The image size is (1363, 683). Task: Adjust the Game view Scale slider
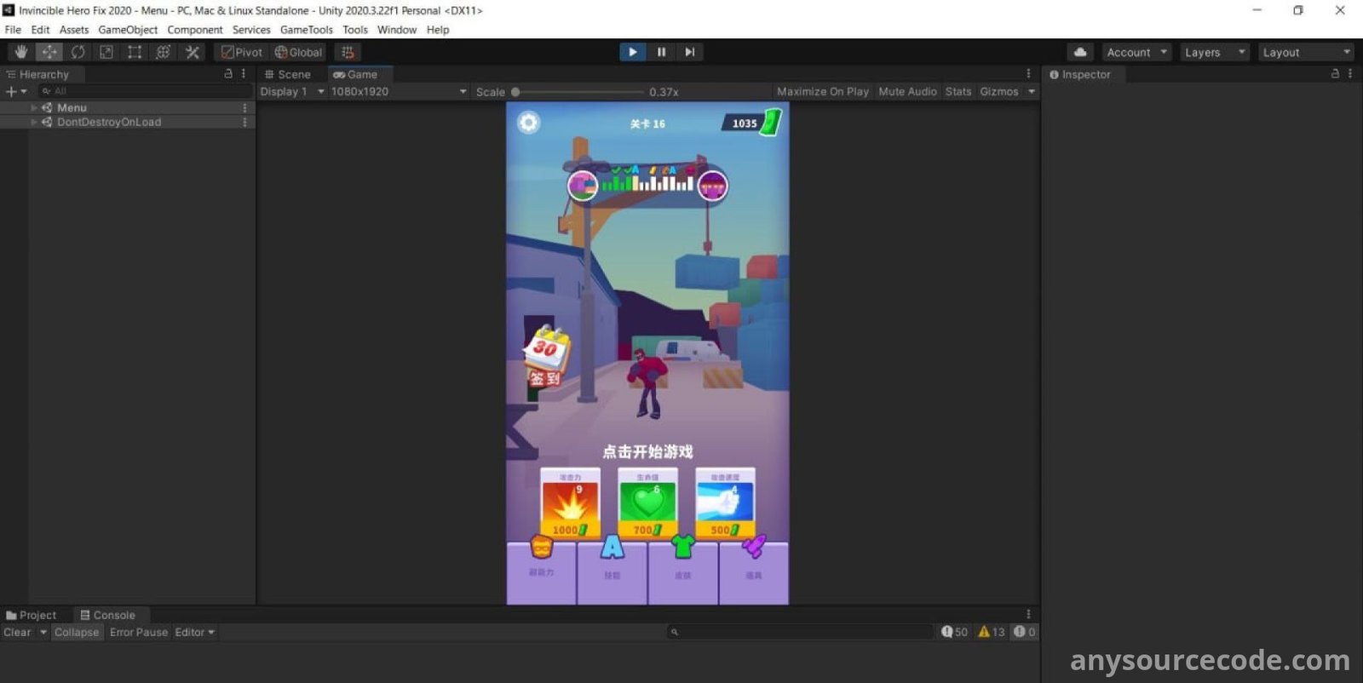(x=516, y=92)
